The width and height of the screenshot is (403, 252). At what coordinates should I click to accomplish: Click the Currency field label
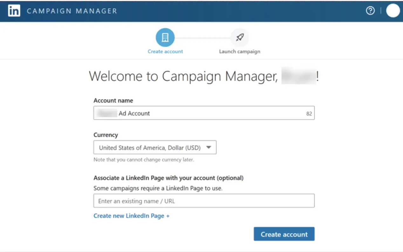tap(106, 135)
